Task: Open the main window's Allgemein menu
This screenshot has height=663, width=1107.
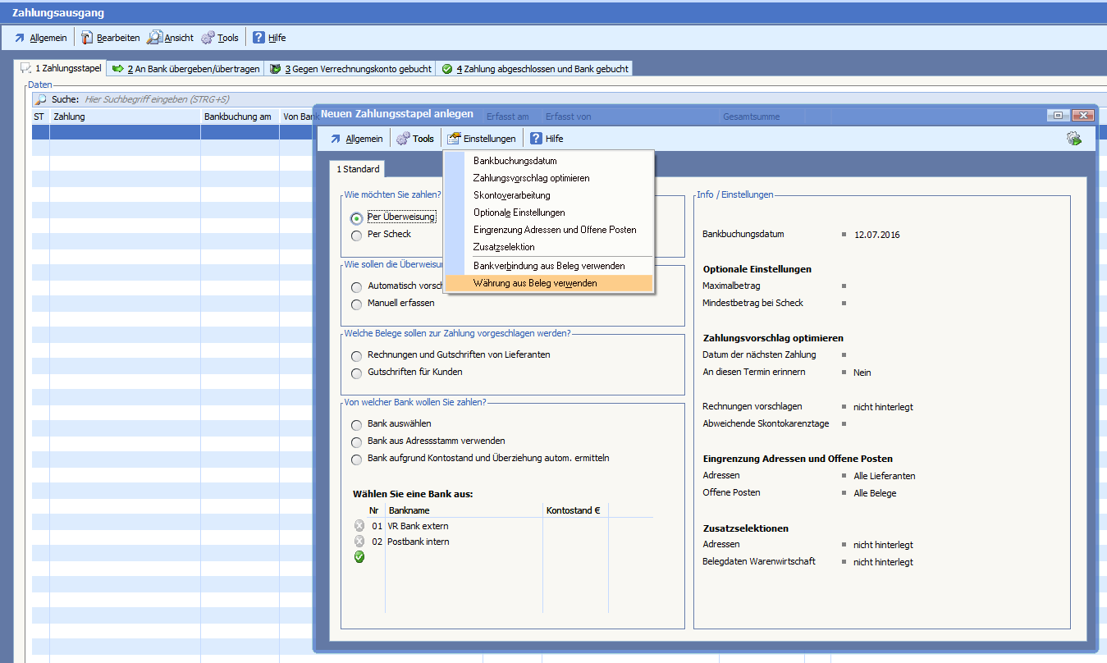Action: 40,38
